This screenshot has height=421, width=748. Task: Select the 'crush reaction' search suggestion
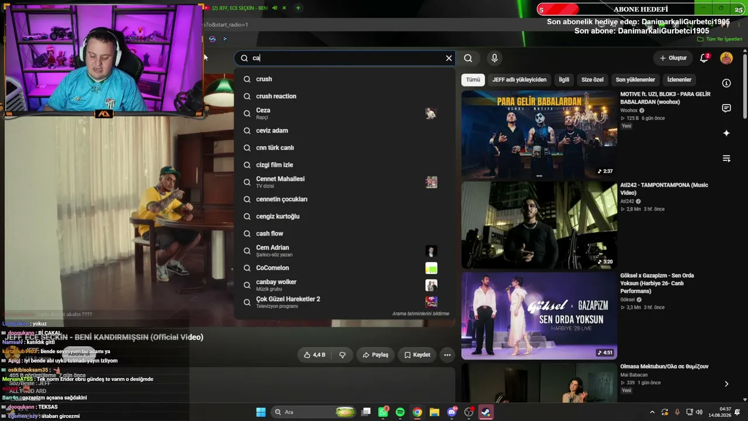click(x=344, y=96)
